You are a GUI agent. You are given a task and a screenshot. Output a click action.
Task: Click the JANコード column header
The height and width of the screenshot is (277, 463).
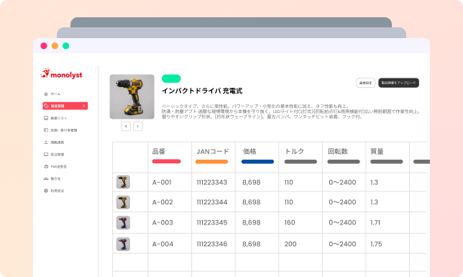(213, 151)
